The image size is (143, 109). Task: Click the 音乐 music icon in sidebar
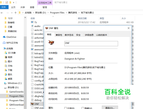tap(6, 74)
